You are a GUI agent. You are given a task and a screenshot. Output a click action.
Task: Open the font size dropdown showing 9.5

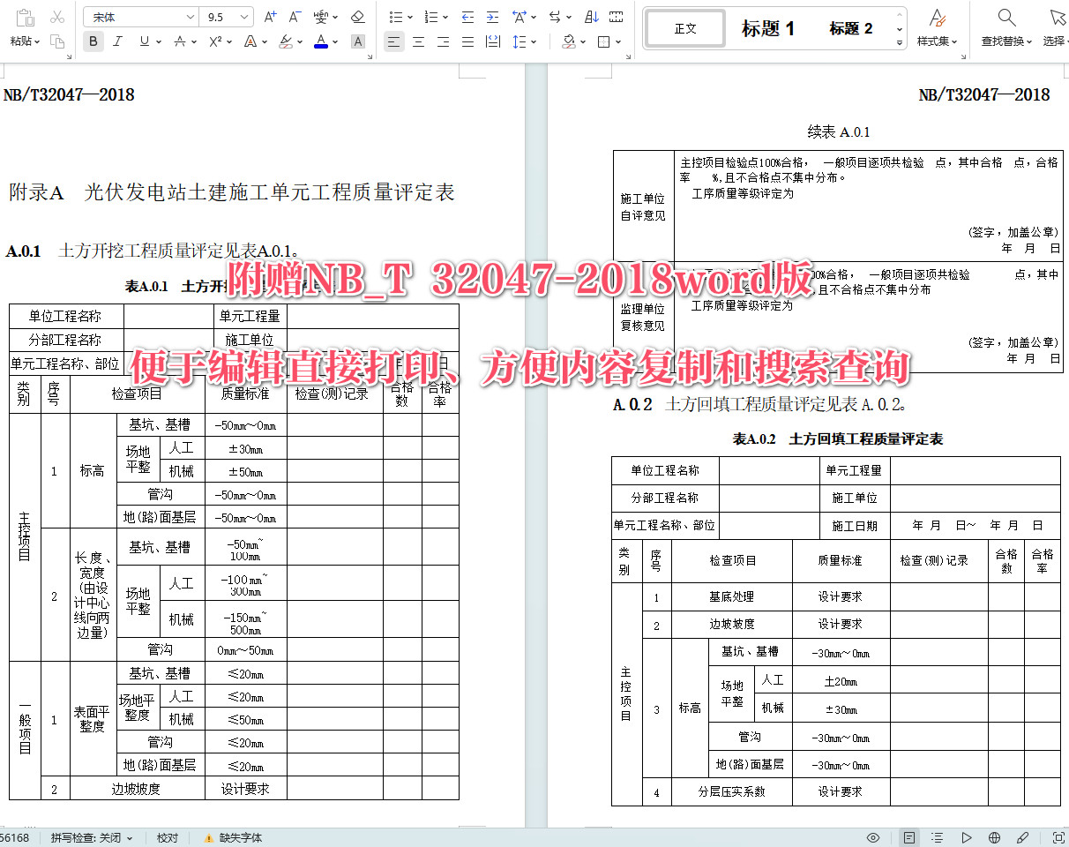tap(225, 16)
